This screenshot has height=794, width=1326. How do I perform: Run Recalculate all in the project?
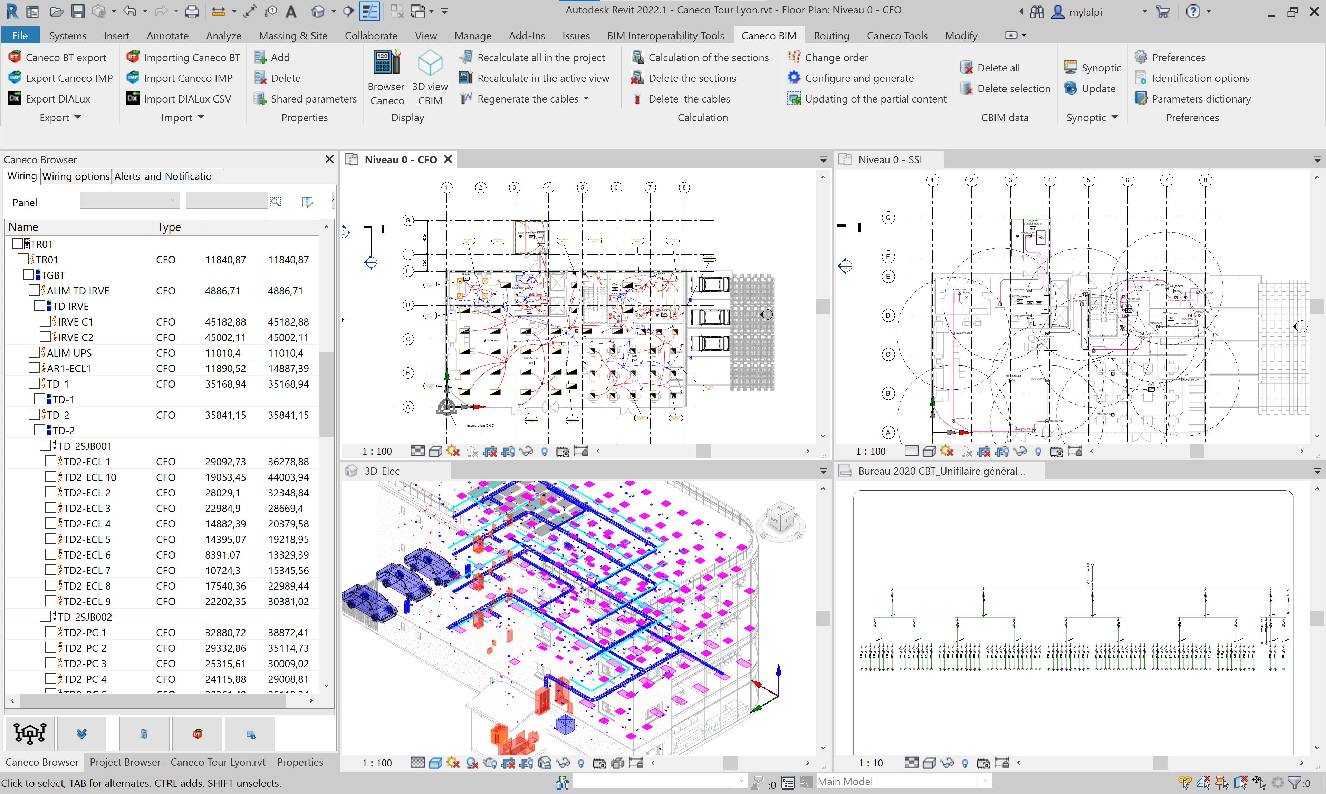(540, 57)
